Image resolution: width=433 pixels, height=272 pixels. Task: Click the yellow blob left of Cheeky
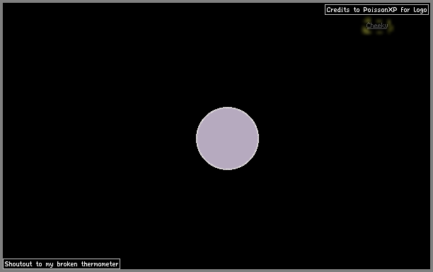tap(366, 30)
